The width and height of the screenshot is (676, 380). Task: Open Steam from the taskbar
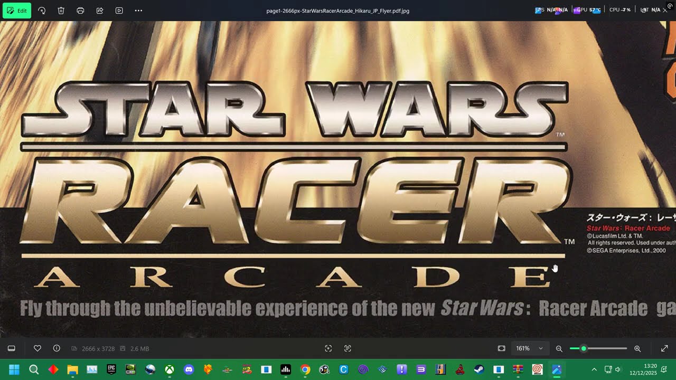coord(480,369)
